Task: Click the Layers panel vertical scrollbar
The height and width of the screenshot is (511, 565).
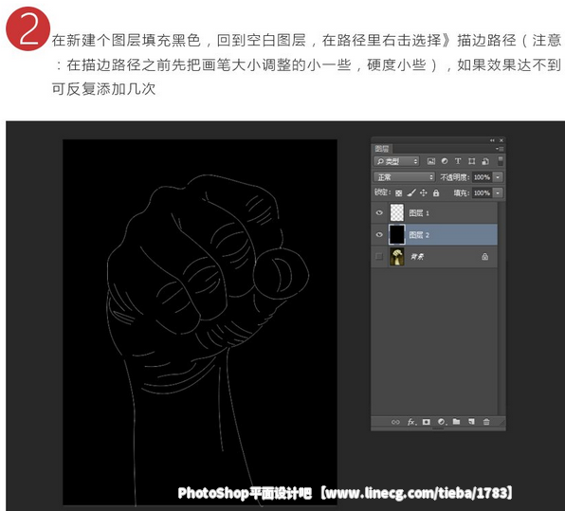Action: click(x=501, y=308)
